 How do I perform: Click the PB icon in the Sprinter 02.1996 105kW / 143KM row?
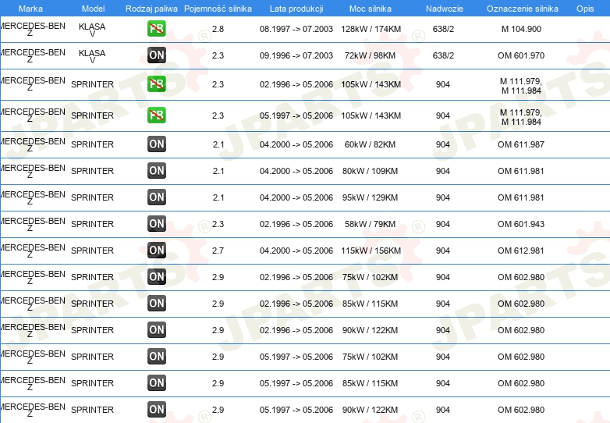[156, 84]
